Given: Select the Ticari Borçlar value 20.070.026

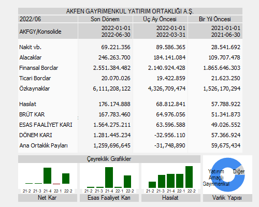Looking at the screenshot, I should pyautogui.click(x=116, y=78).
